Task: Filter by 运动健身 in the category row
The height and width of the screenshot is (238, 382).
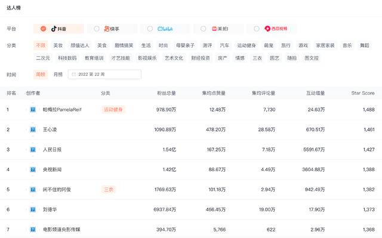Action: click(247, 45)
